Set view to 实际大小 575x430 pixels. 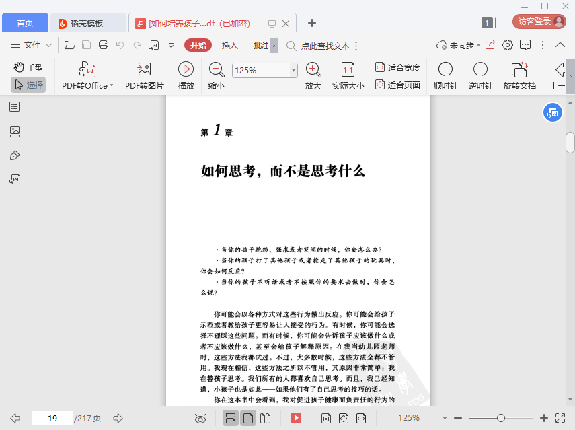pos(348,76)
